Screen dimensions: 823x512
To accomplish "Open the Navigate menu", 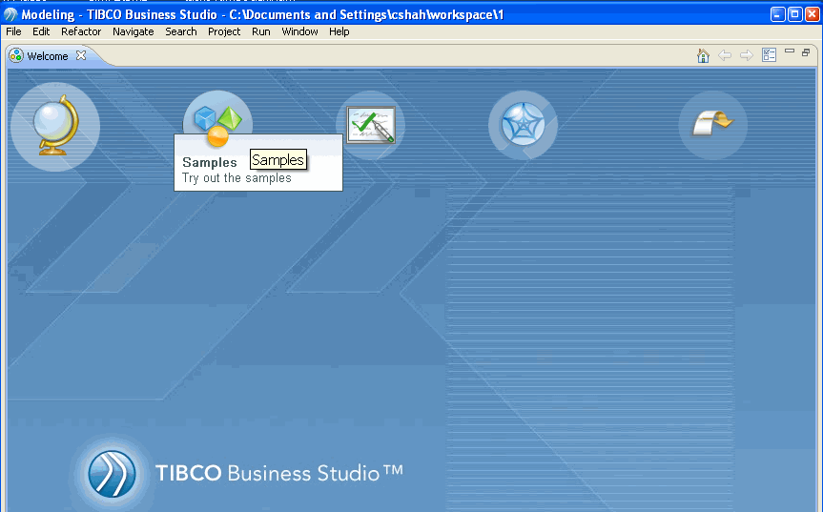I will [134, 31].
